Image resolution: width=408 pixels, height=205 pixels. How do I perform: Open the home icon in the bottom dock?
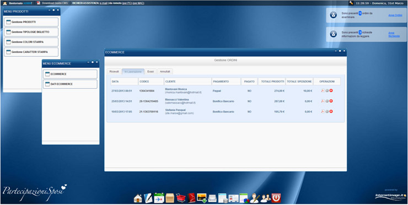(138, 198)
